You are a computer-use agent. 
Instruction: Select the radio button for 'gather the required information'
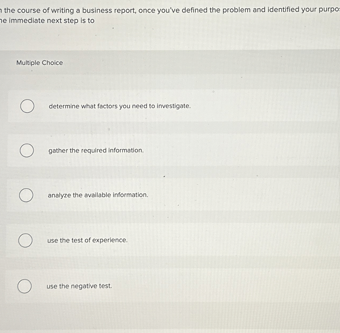[x=27, y=150]
